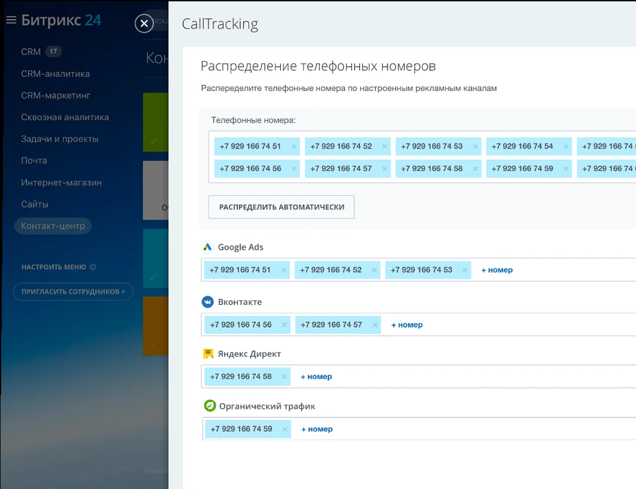Remove +7 929 166 74 56 from Телефонные номера

click(x=294, y=169)
